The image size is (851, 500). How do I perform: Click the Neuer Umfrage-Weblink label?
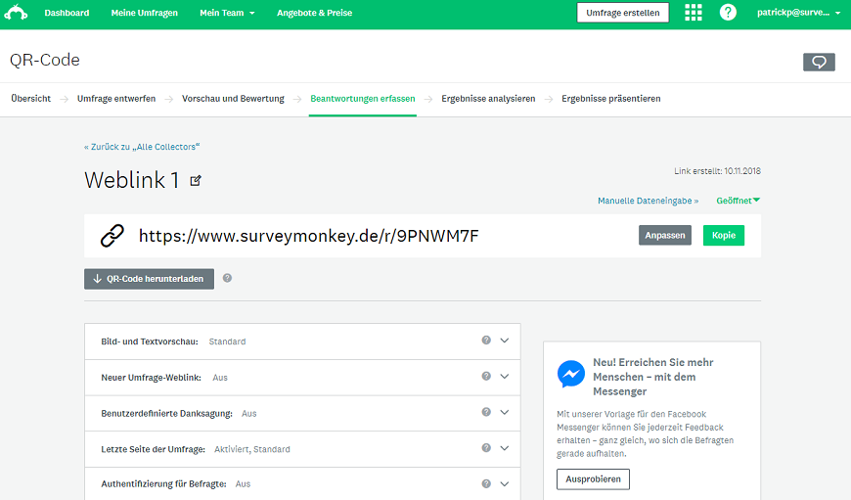point(151,378)
